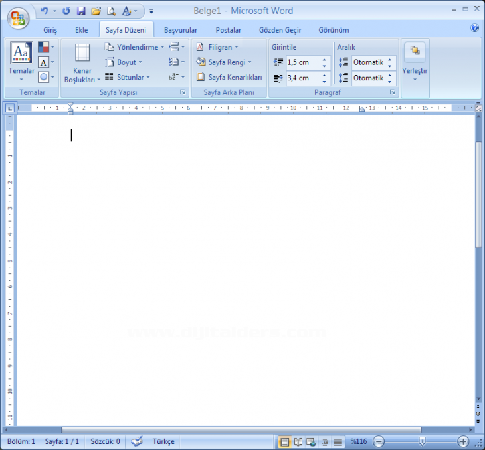Switch to the Gözden Geçir tab
Screen dimensions: 485x450
coord(280,30)
